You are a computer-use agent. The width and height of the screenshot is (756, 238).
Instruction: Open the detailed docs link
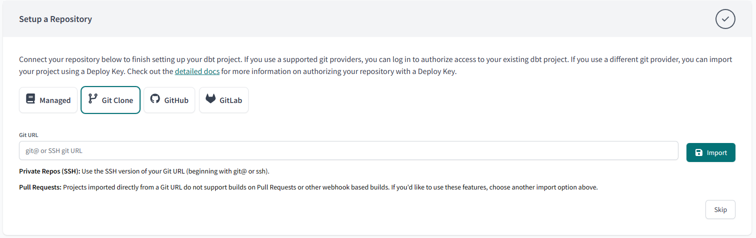coord(197,71)
